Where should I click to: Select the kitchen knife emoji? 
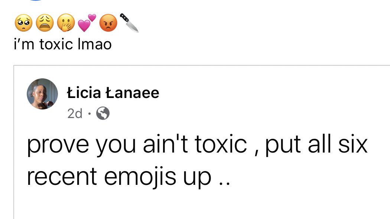pos(129,23)
